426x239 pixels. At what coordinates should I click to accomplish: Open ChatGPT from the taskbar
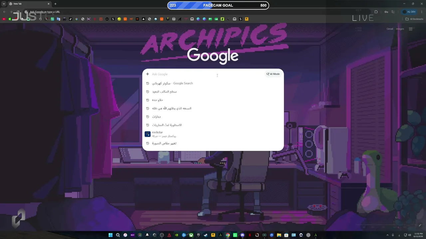[x=308, y=235]
